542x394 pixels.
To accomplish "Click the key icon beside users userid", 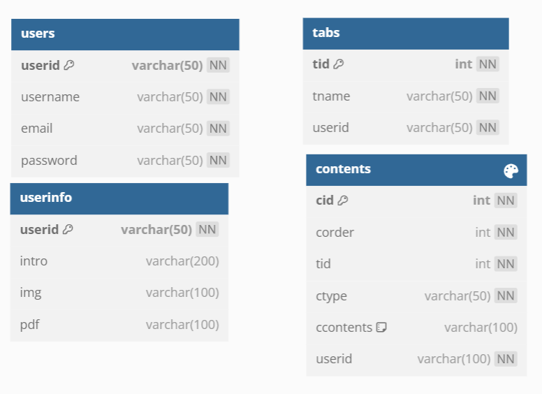I will click(x=69, y=65).
